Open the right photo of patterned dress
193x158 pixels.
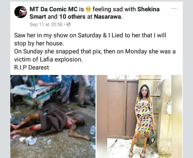[x=139, y=116]
